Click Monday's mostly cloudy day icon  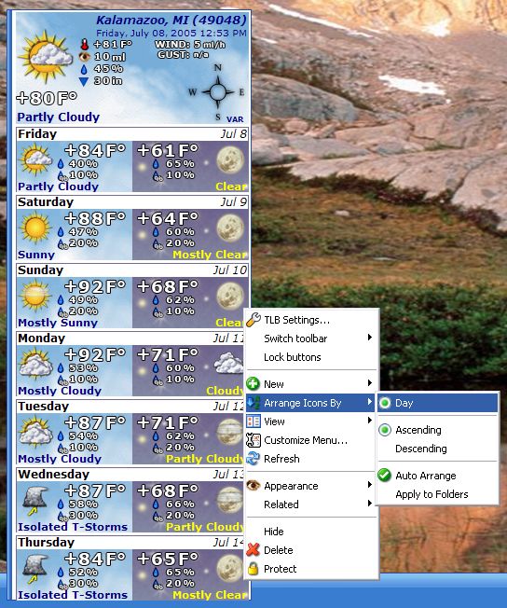pyautogui.click(x=35, y=364)
